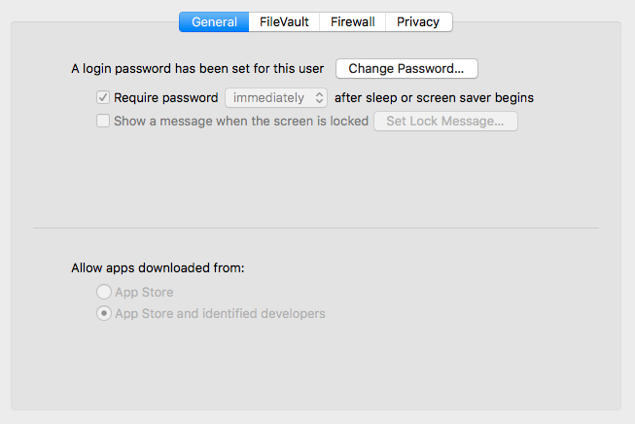Click the up-down arrows on the immediately popup
Viewport: 635px width, 424px height.
point(318,97)
